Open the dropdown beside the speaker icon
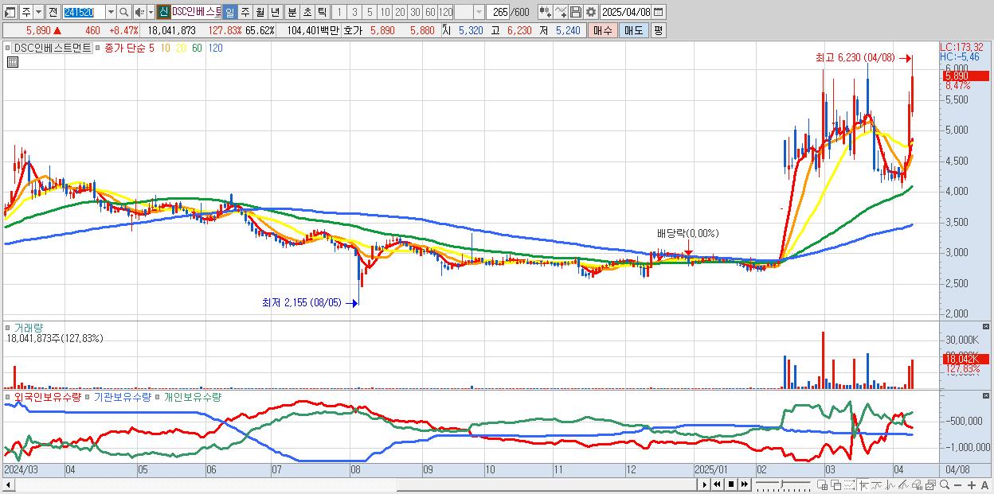This screenshot has width=994, height=494. tap(151, 12)
